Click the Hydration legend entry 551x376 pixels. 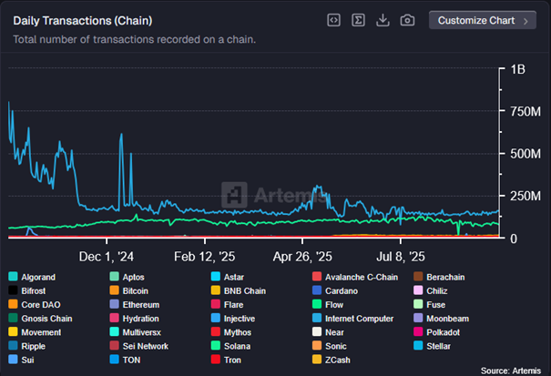point(134,319)
